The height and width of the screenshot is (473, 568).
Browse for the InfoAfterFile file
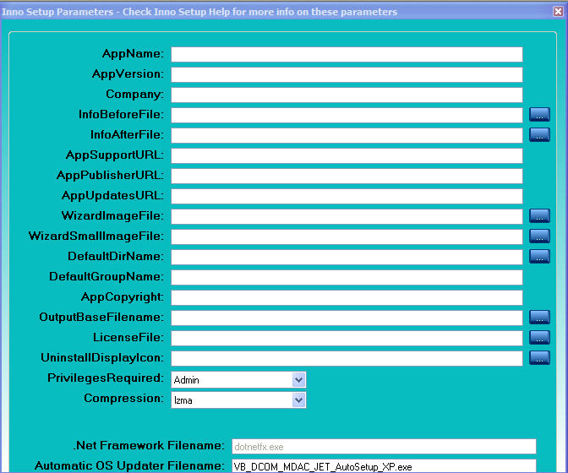coord(539,134)
